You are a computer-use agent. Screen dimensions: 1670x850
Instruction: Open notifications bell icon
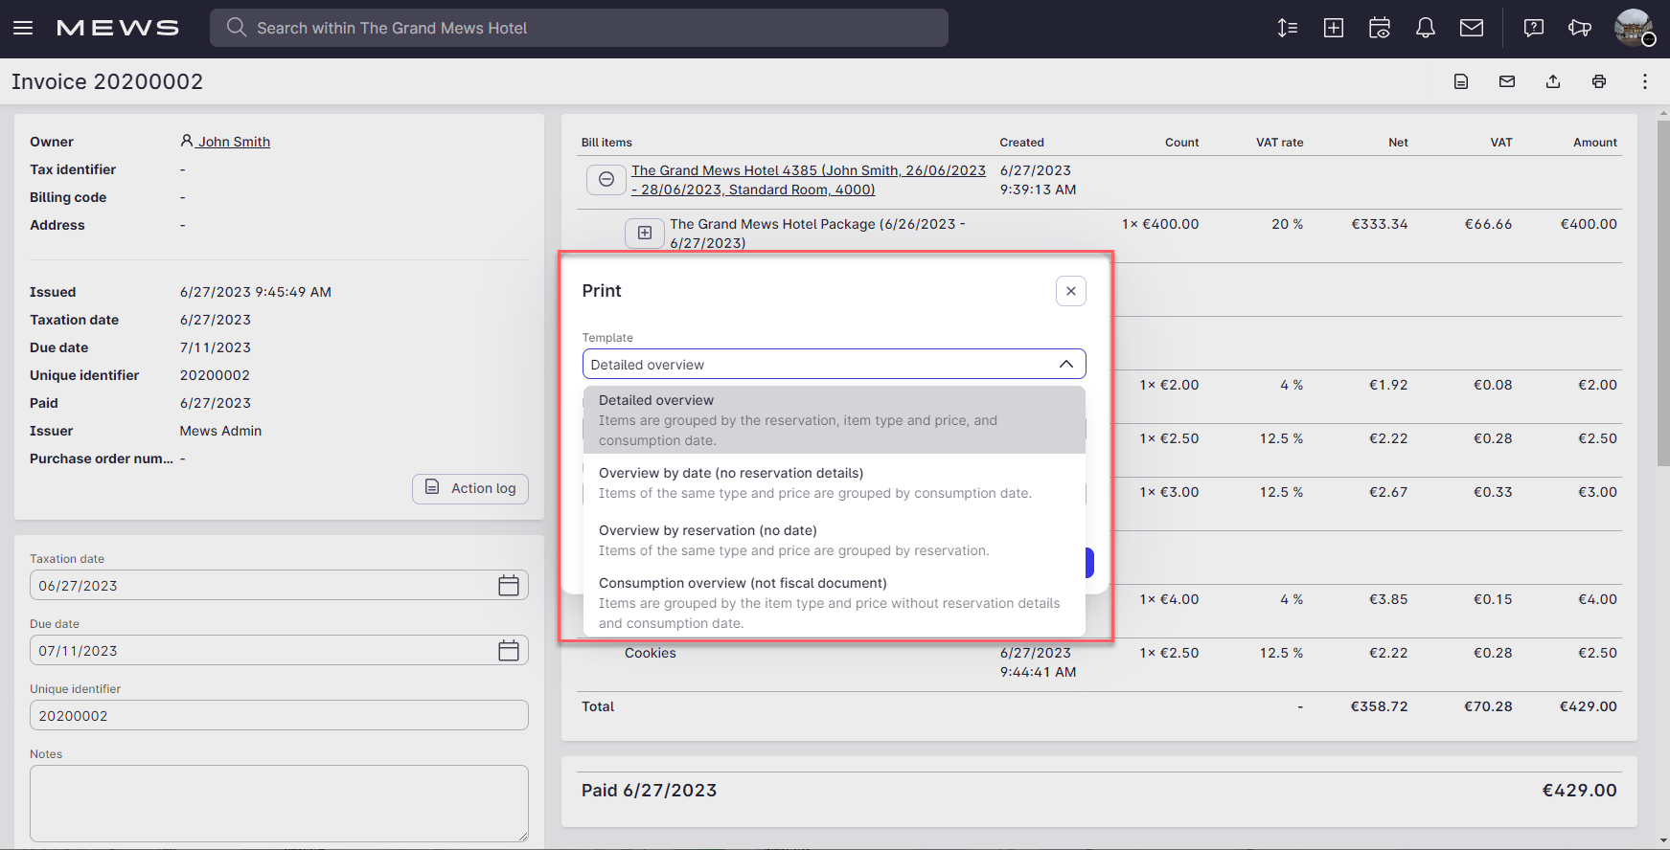click(x=1426, y=28)
